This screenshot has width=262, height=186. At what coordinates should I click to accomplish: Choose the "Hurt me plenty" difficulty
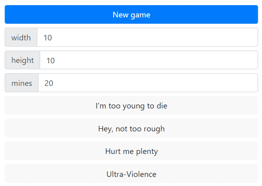tap(131, 151)
